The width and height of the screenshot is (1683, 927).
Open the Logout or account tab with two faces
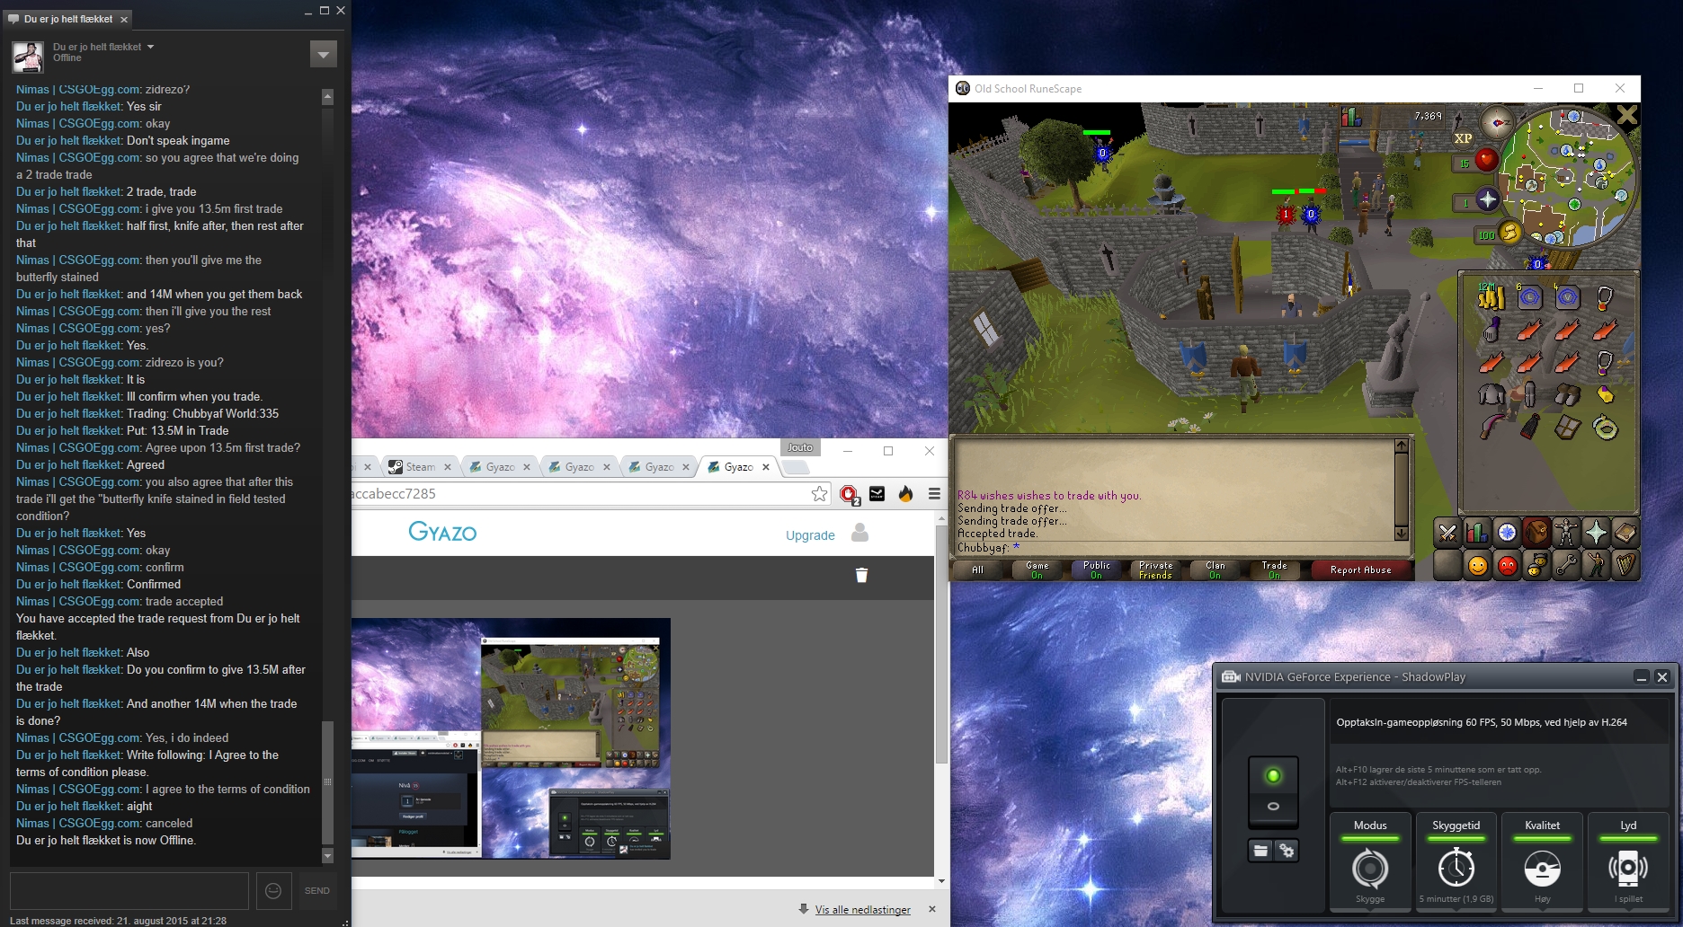pyautogui.click(x=1536, y=565)
